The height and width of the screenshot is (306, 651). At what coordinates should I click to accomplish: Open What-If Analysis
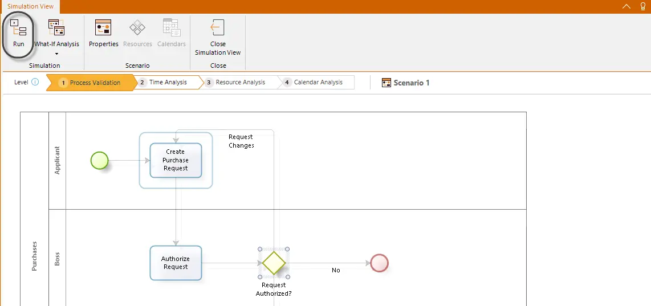56,33
